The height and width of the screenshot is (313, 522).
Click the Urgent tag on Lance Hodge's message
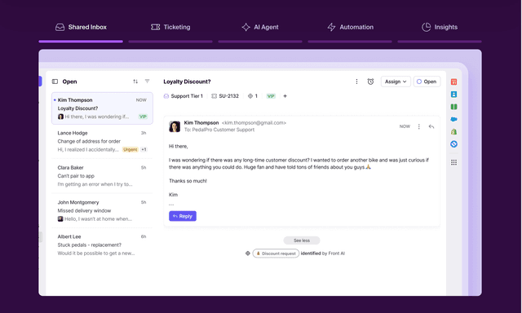130,150
